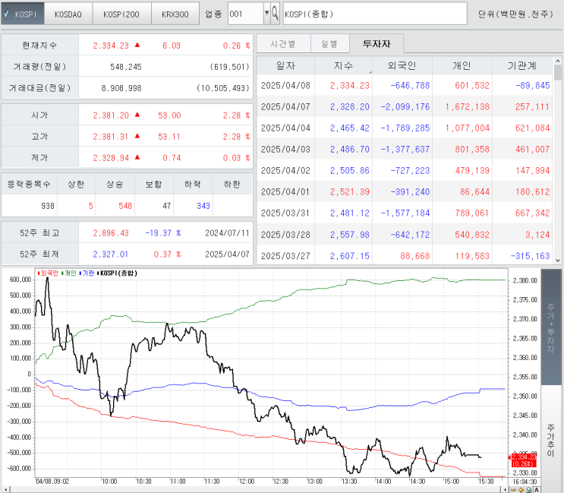The height and width of the screenshot is (493, 564).
Task: Select the 주가+투자자 side chart tab
Action: [550, 327]
